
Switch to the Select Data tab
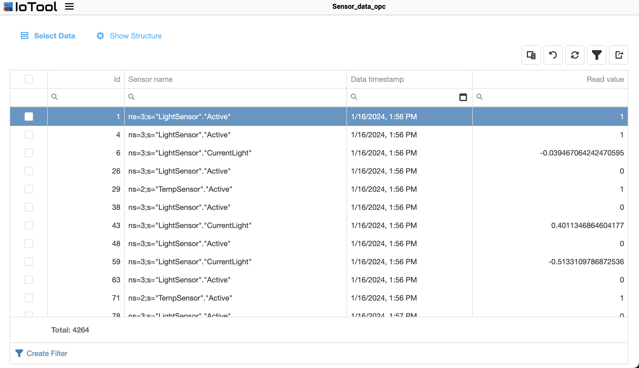point(48,36)
